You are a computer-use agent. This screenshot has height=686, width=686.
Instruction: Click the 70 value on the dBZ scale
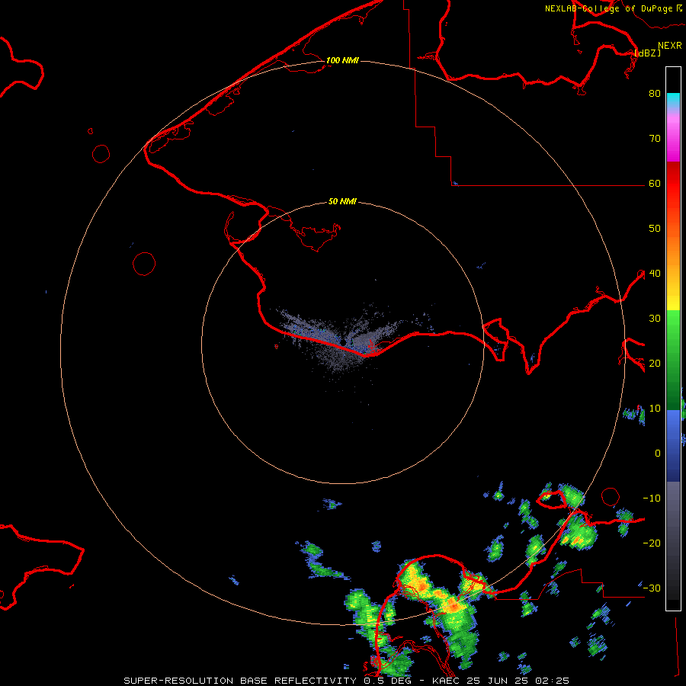pos(655,138)
